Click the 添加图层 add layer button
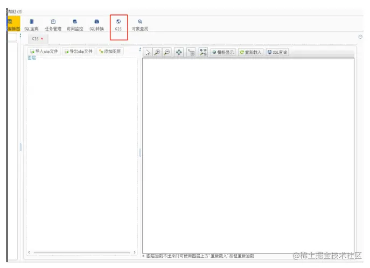This screenshot has height=268, width=370. pos(110,51)
